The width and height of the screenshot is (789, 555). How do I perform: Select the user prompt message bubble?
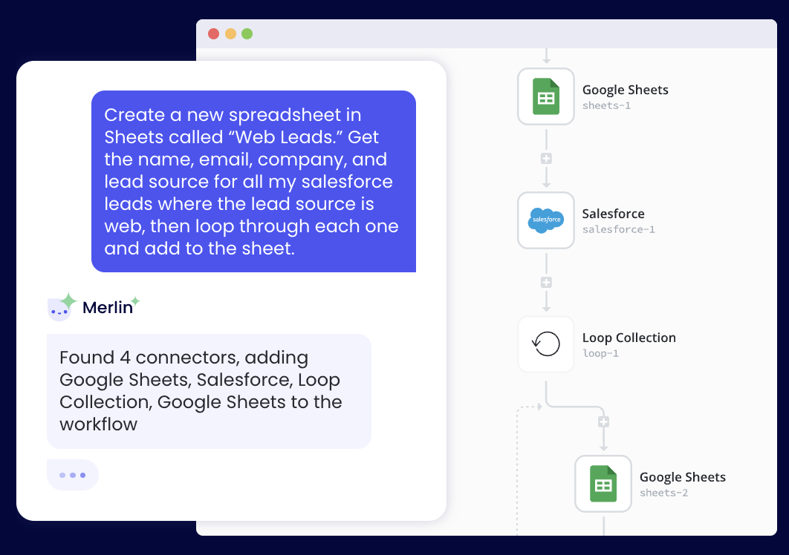(x=253, y=182)
